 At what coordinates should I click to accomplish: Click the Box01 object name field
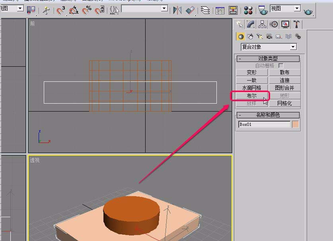click(x=265, y=124)
